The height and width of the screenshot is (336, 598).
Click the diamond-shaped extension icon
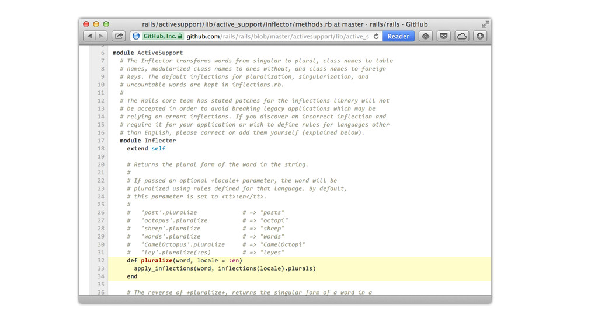(425, 36)
